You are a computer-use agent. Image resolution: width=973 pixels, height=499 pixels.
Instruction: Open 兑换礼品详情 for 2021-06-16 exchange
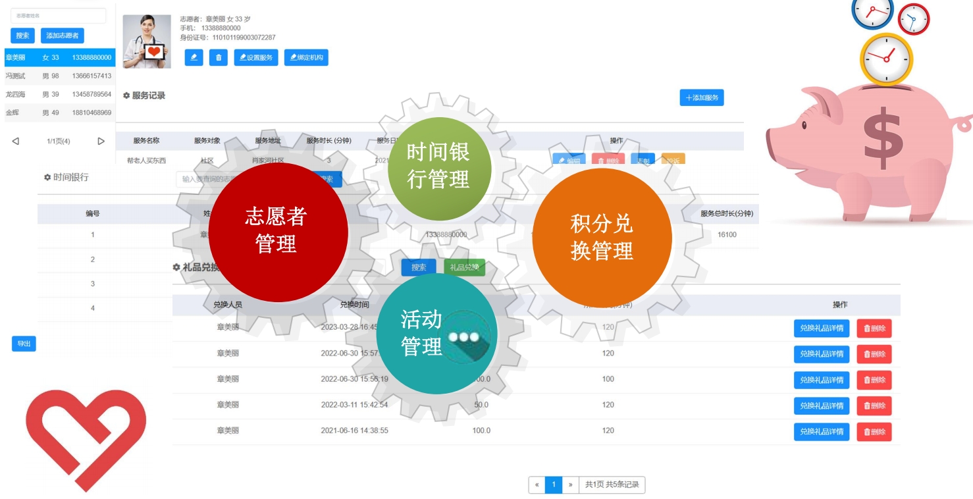(x=822, y=432)
